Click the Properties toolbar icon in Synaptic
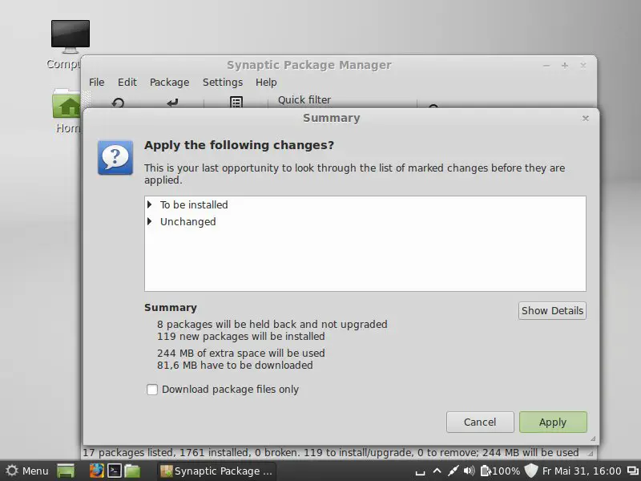Viewport: 641px width, 481px height. pos(236,103)
